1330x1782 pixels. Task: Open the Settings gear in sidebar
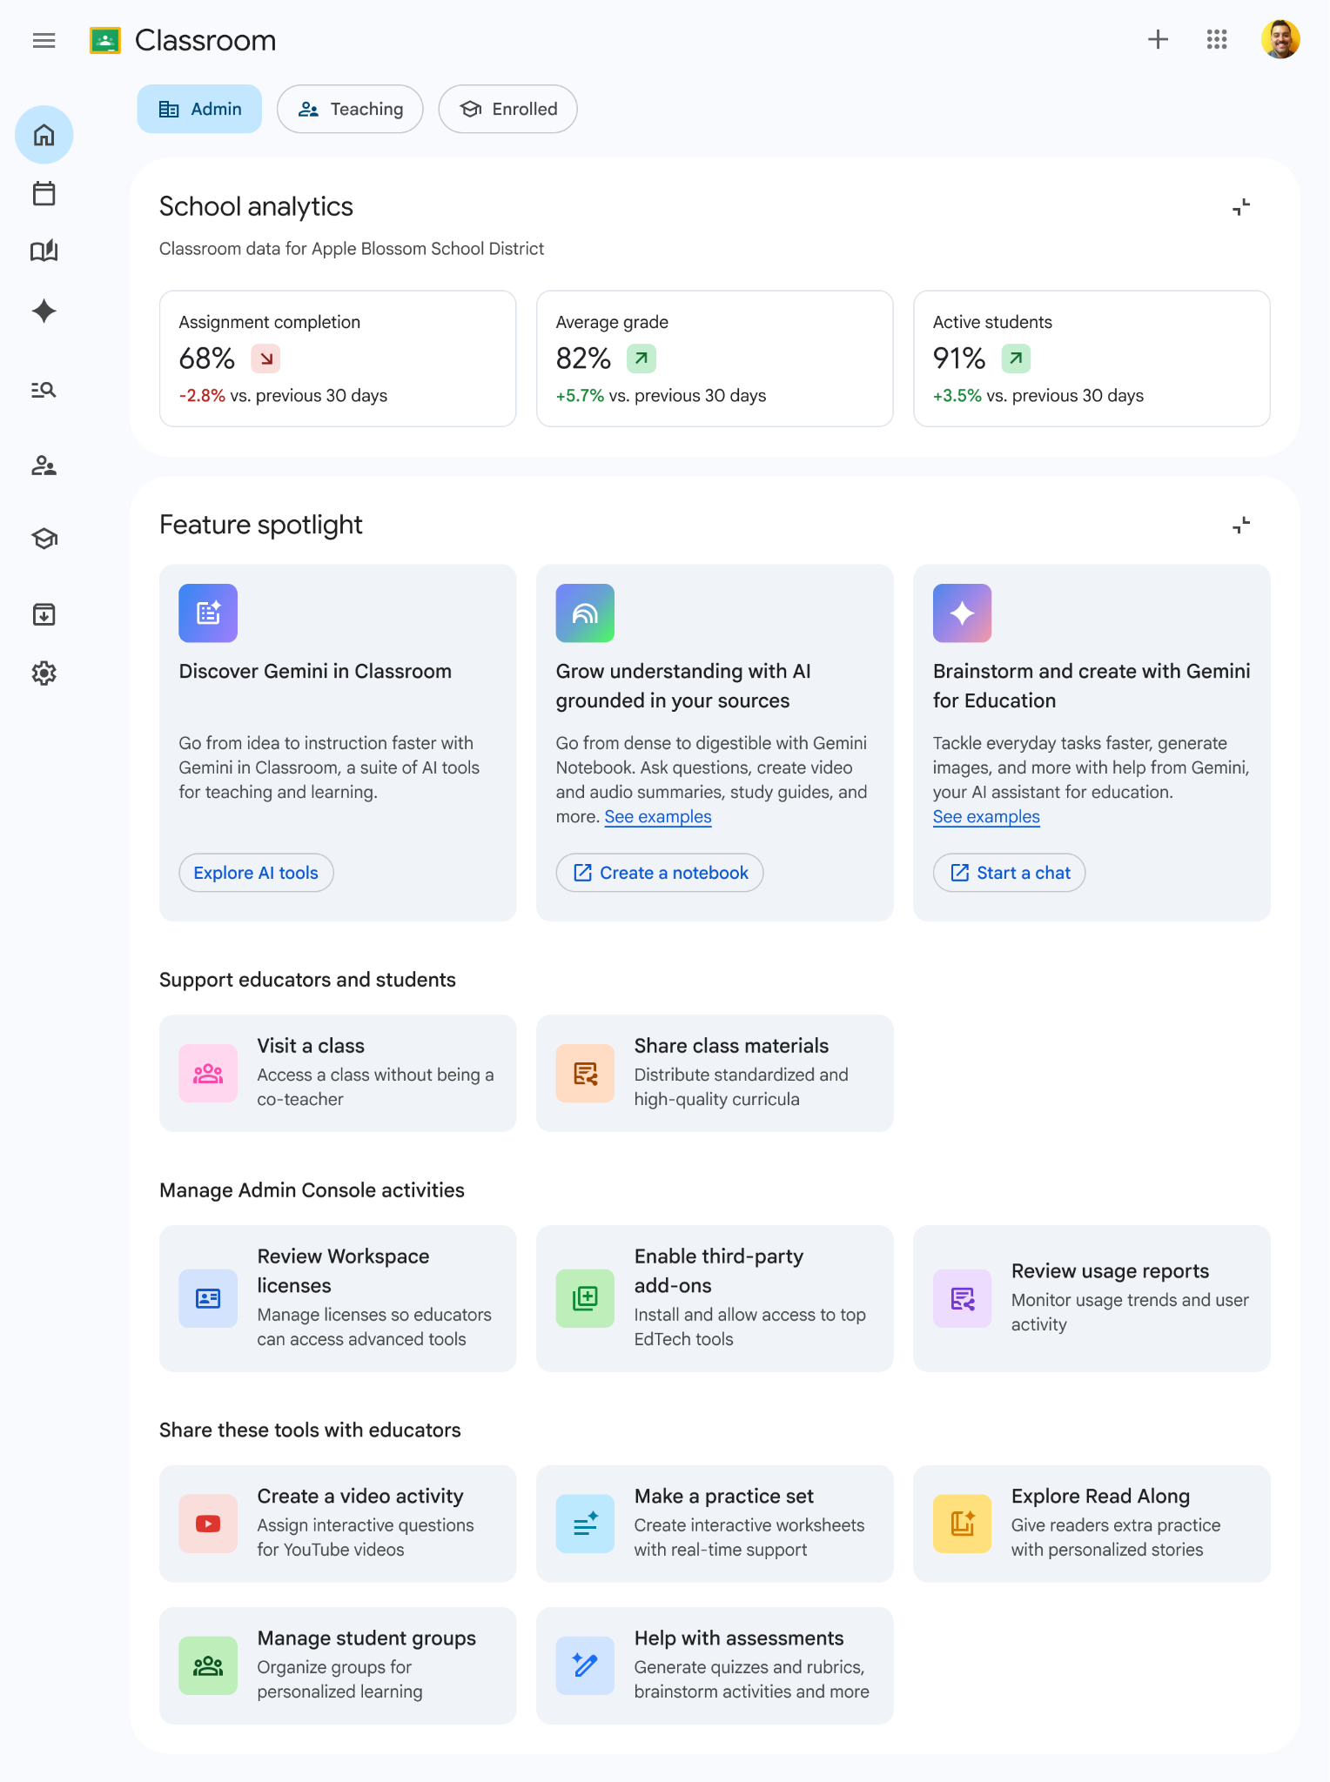[44, 673]
